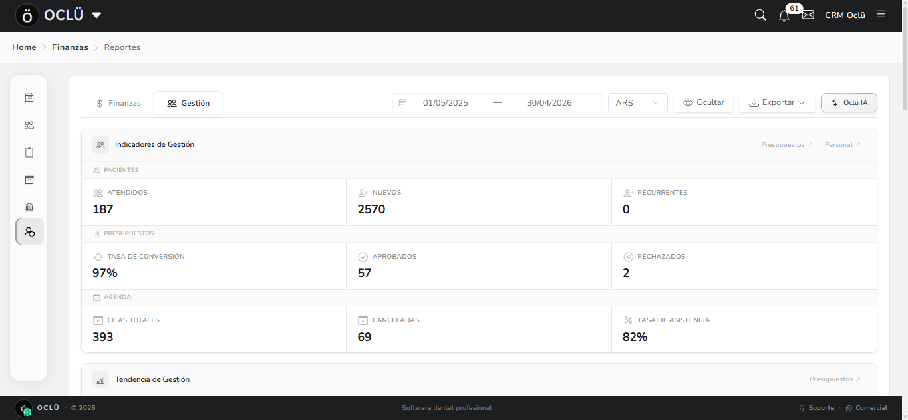Open the clipboard icon in the sidebar
The height and width of the screenshot is (420, 908).
[29, 152]
